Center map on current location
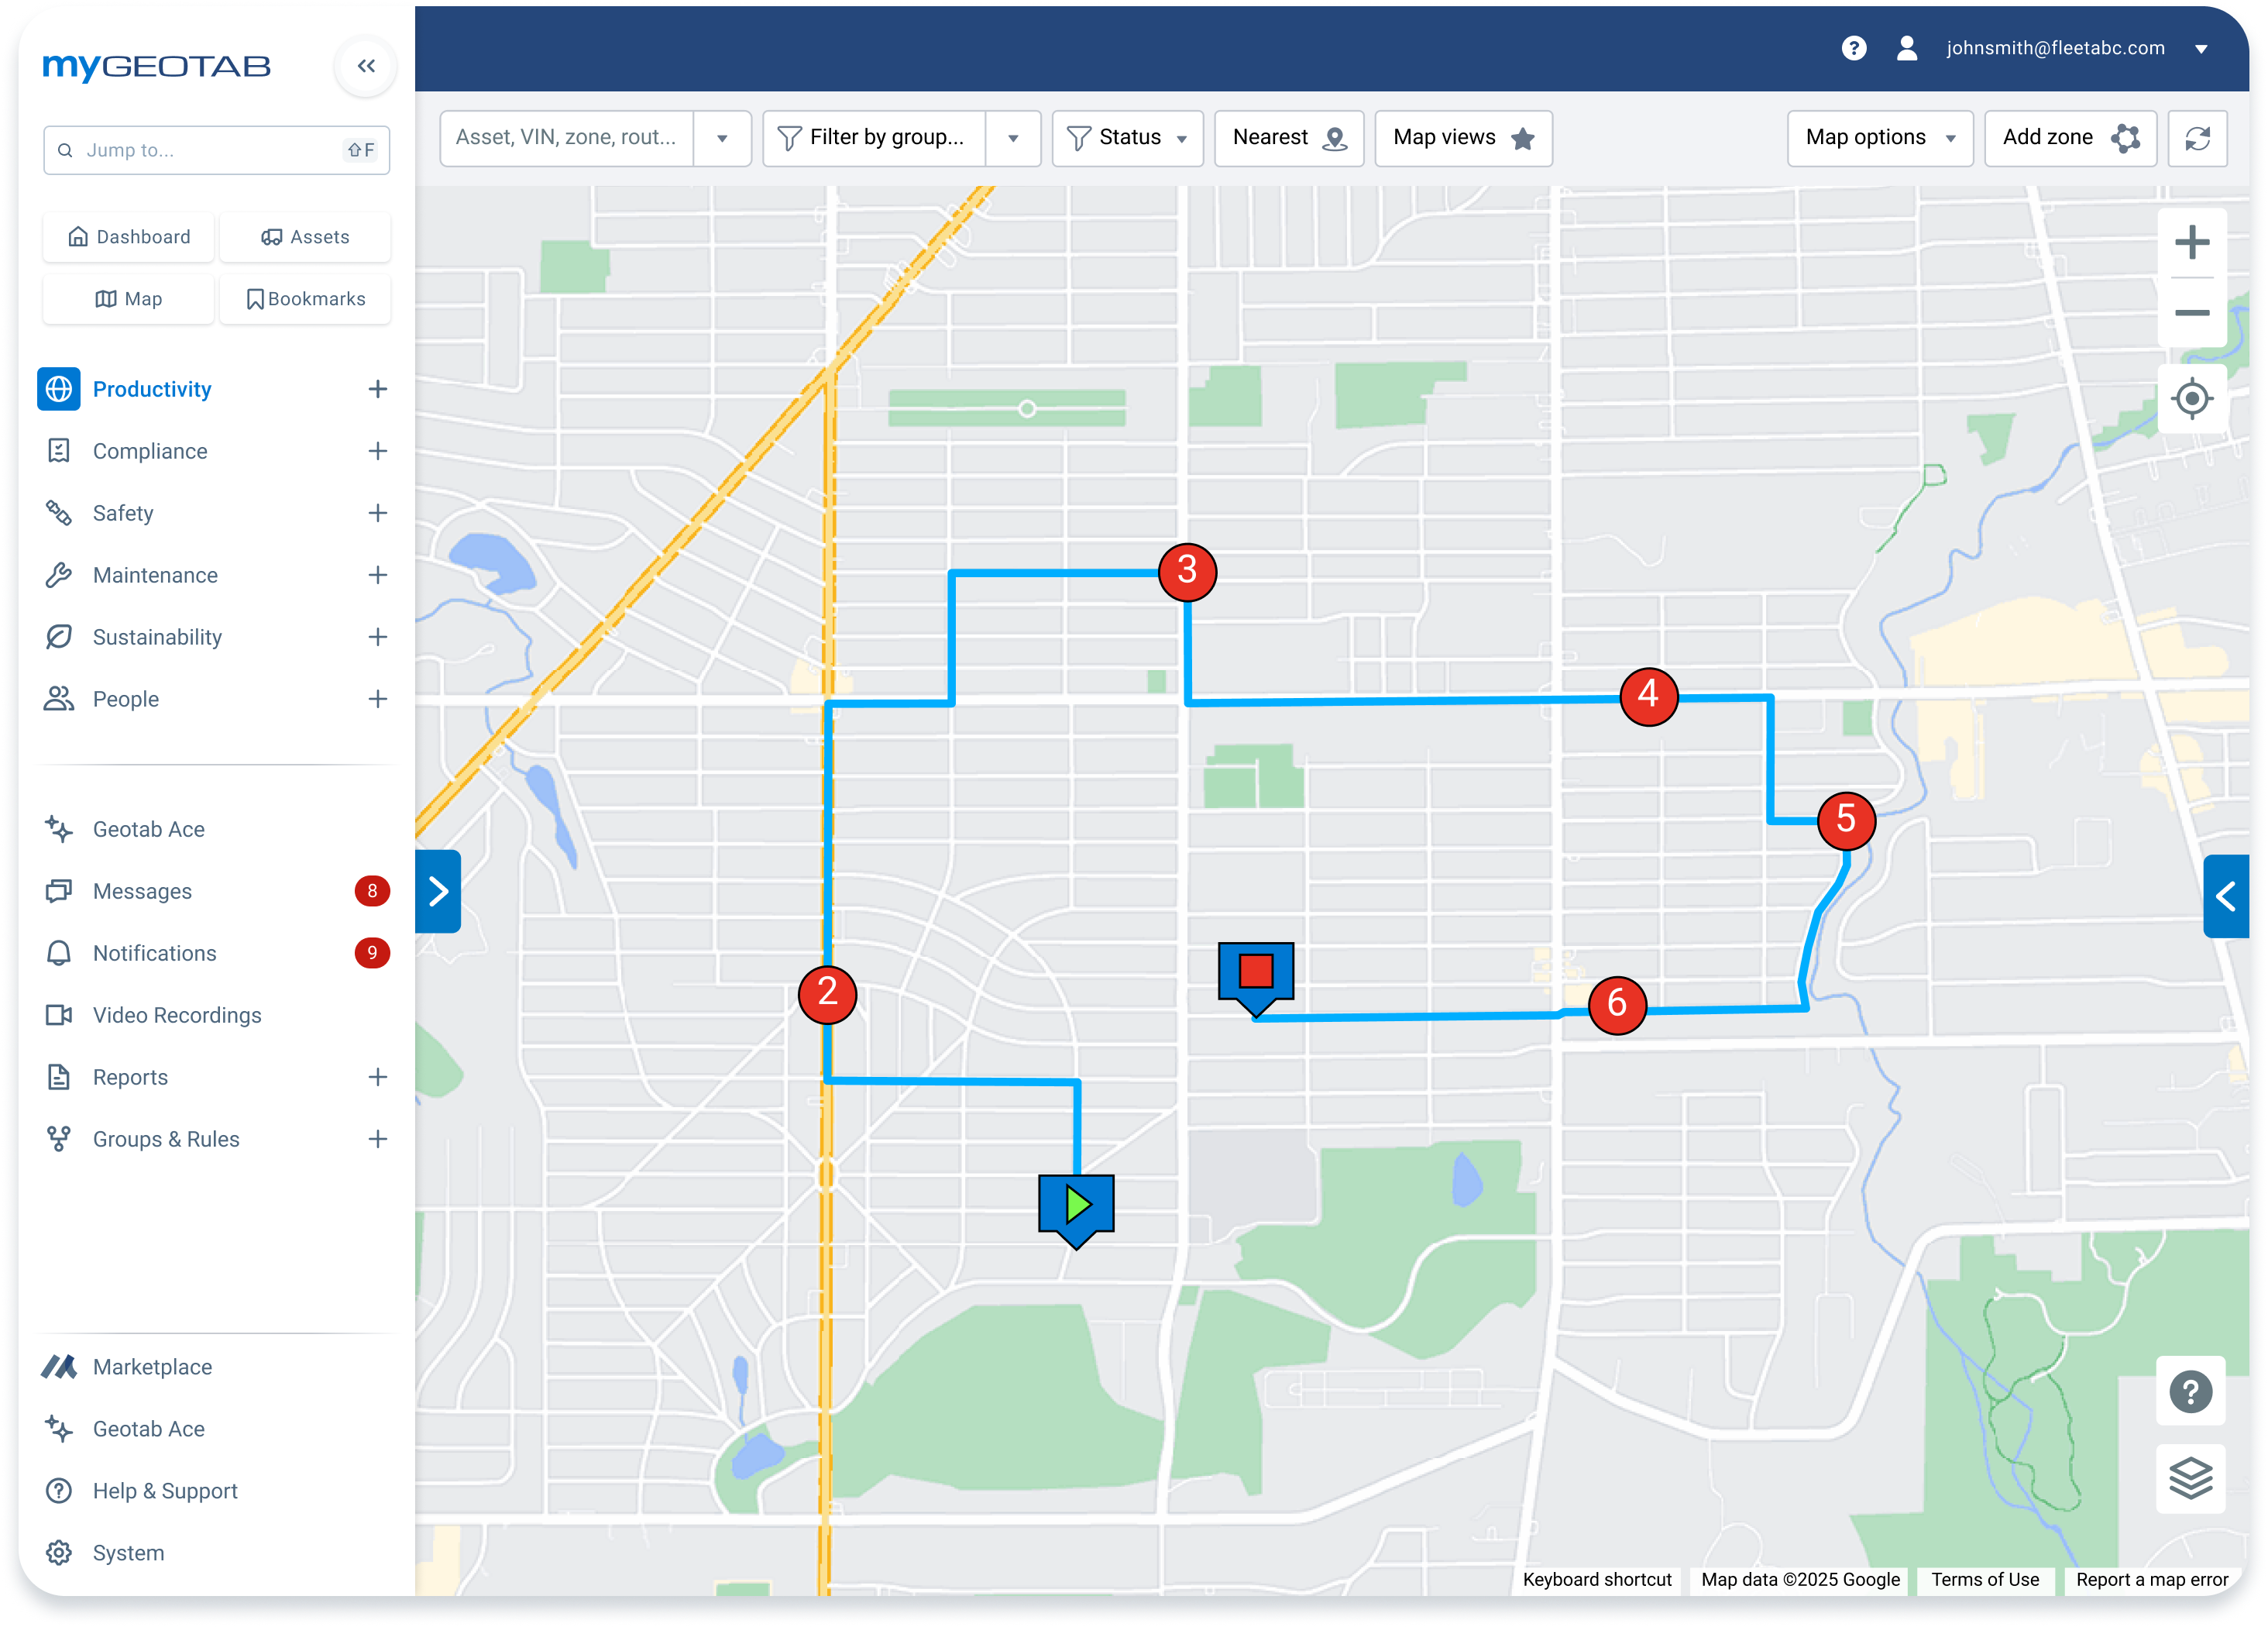2268x1627 pixels. (x=2191, y=398)
